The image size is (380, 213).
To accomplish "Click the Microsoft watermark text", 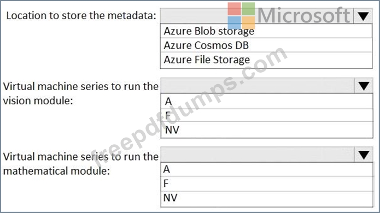I will tap(304, 15).
